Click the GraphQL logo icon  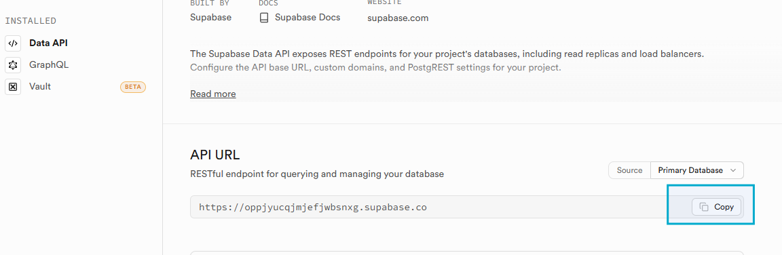(x=13, y=64)
